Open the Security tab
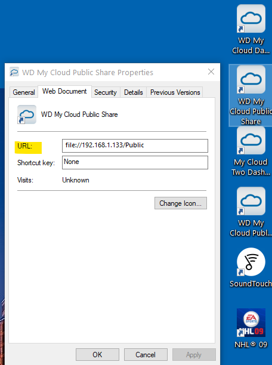This screenshot has width=272, height=365. (x=106, y=92)
